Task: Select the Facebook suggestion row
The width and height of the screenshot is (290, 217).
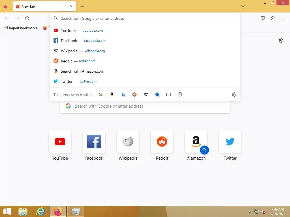Action: click(x=145, y=41)
